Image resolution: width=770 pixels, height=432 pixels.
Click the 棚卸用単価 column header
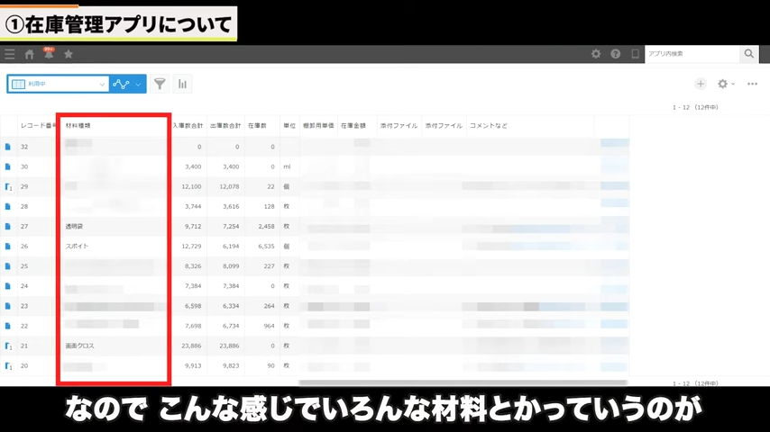coord(318,125)
